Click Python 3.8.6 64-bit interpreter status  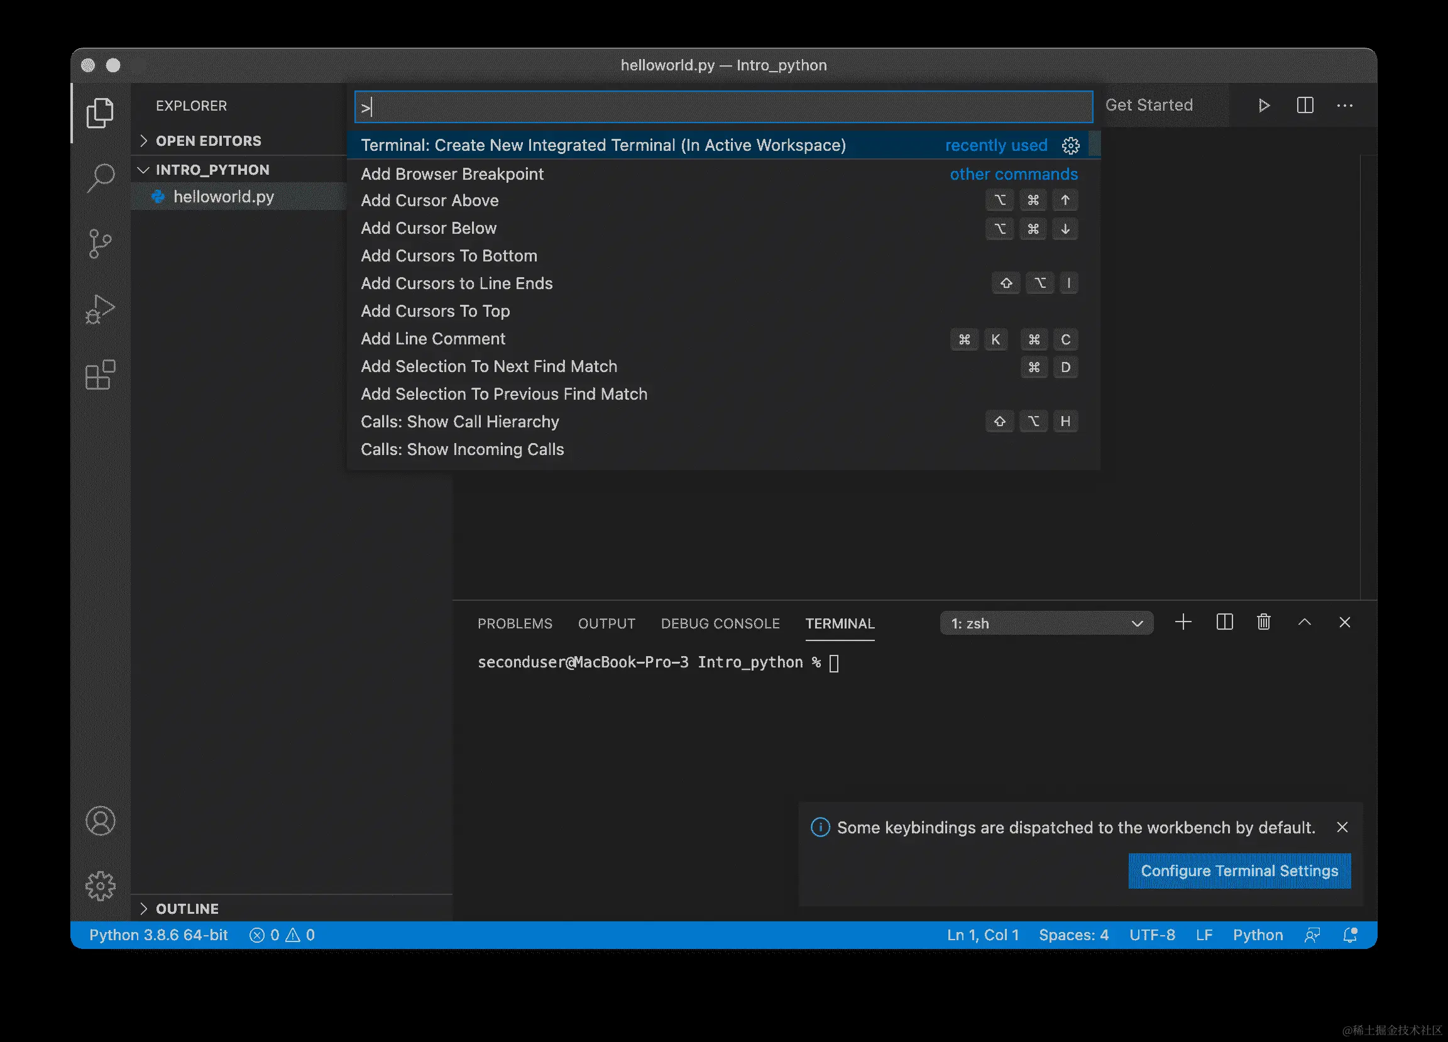coord(158,935)
